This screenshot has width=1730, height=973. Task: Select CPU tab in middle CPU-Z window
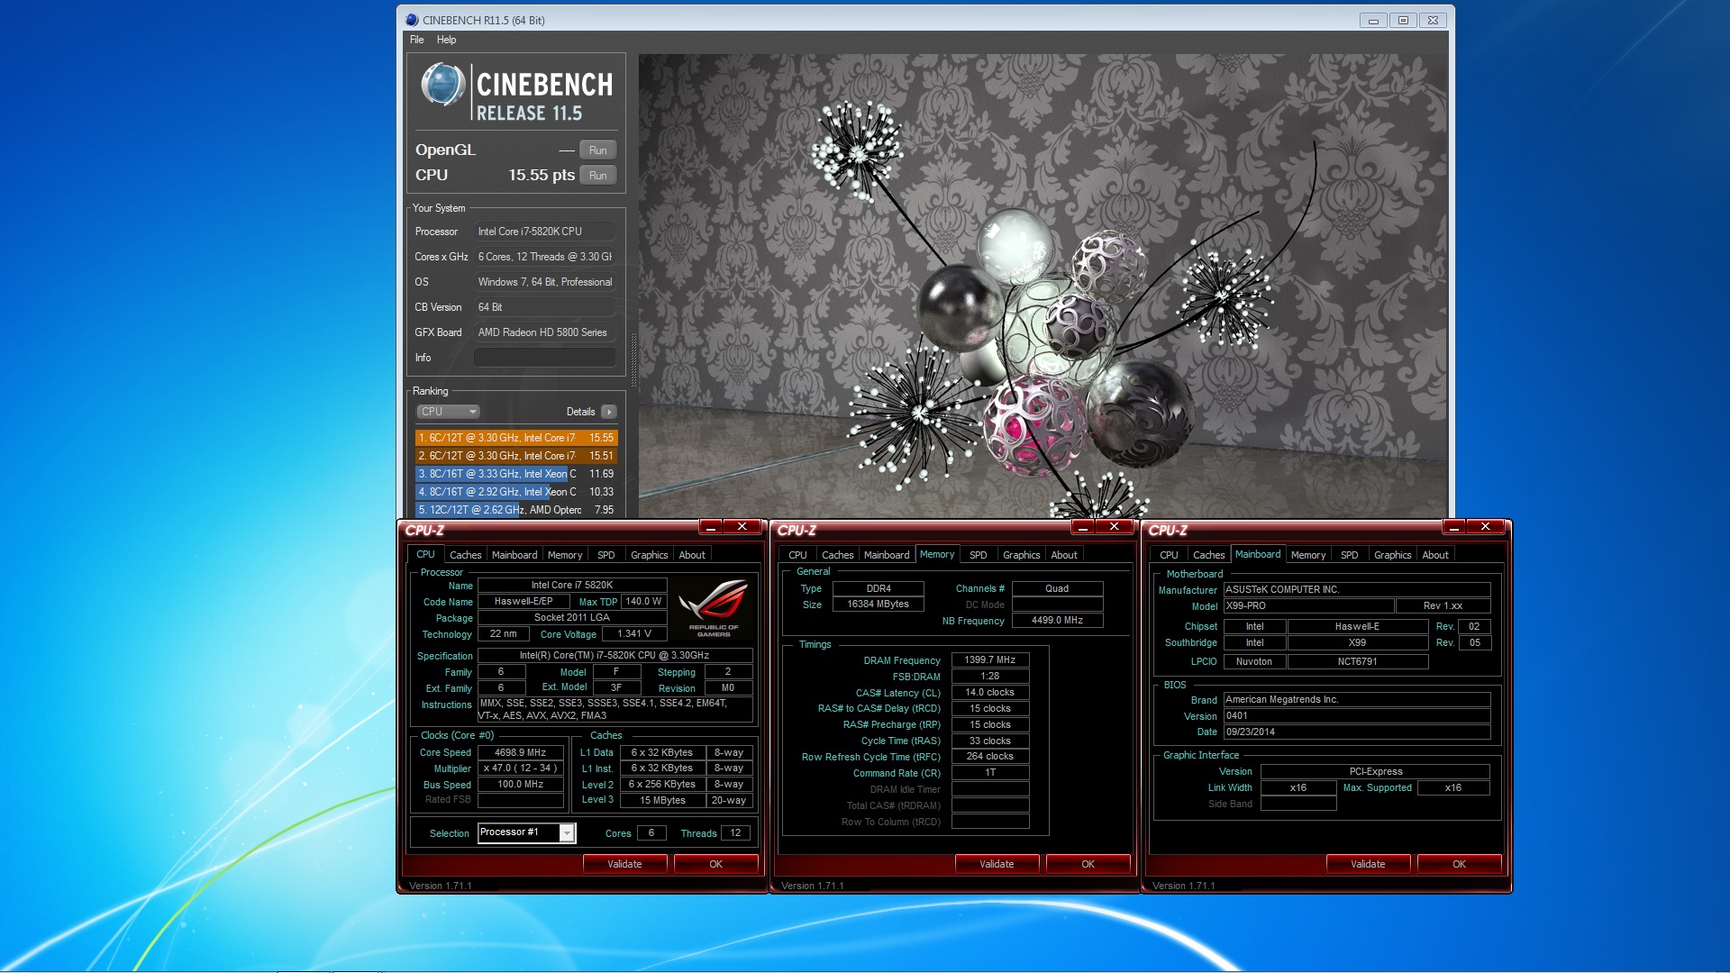[797, 555]
